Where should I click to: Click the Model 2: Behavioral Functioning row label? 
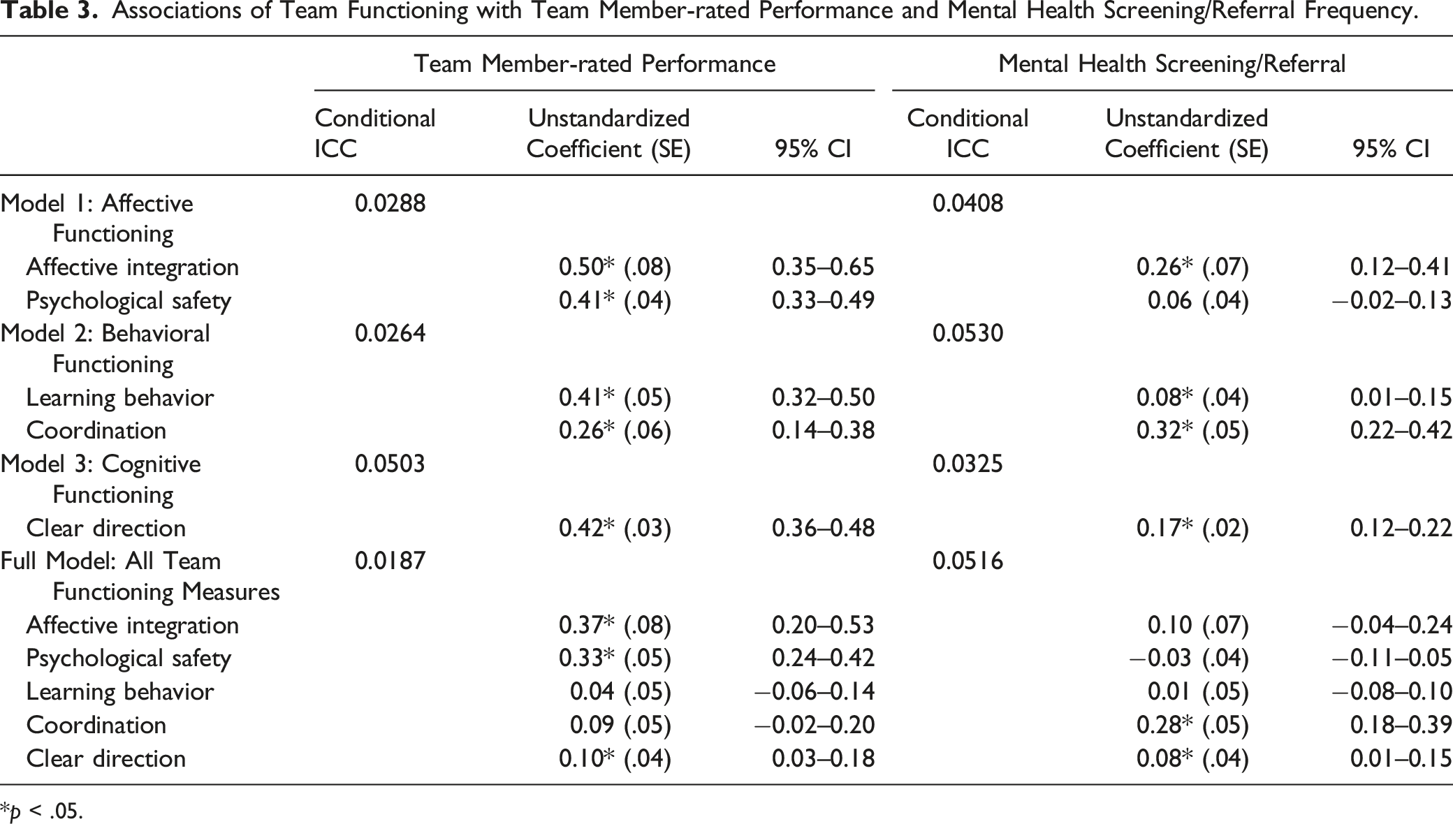(105, 348)
